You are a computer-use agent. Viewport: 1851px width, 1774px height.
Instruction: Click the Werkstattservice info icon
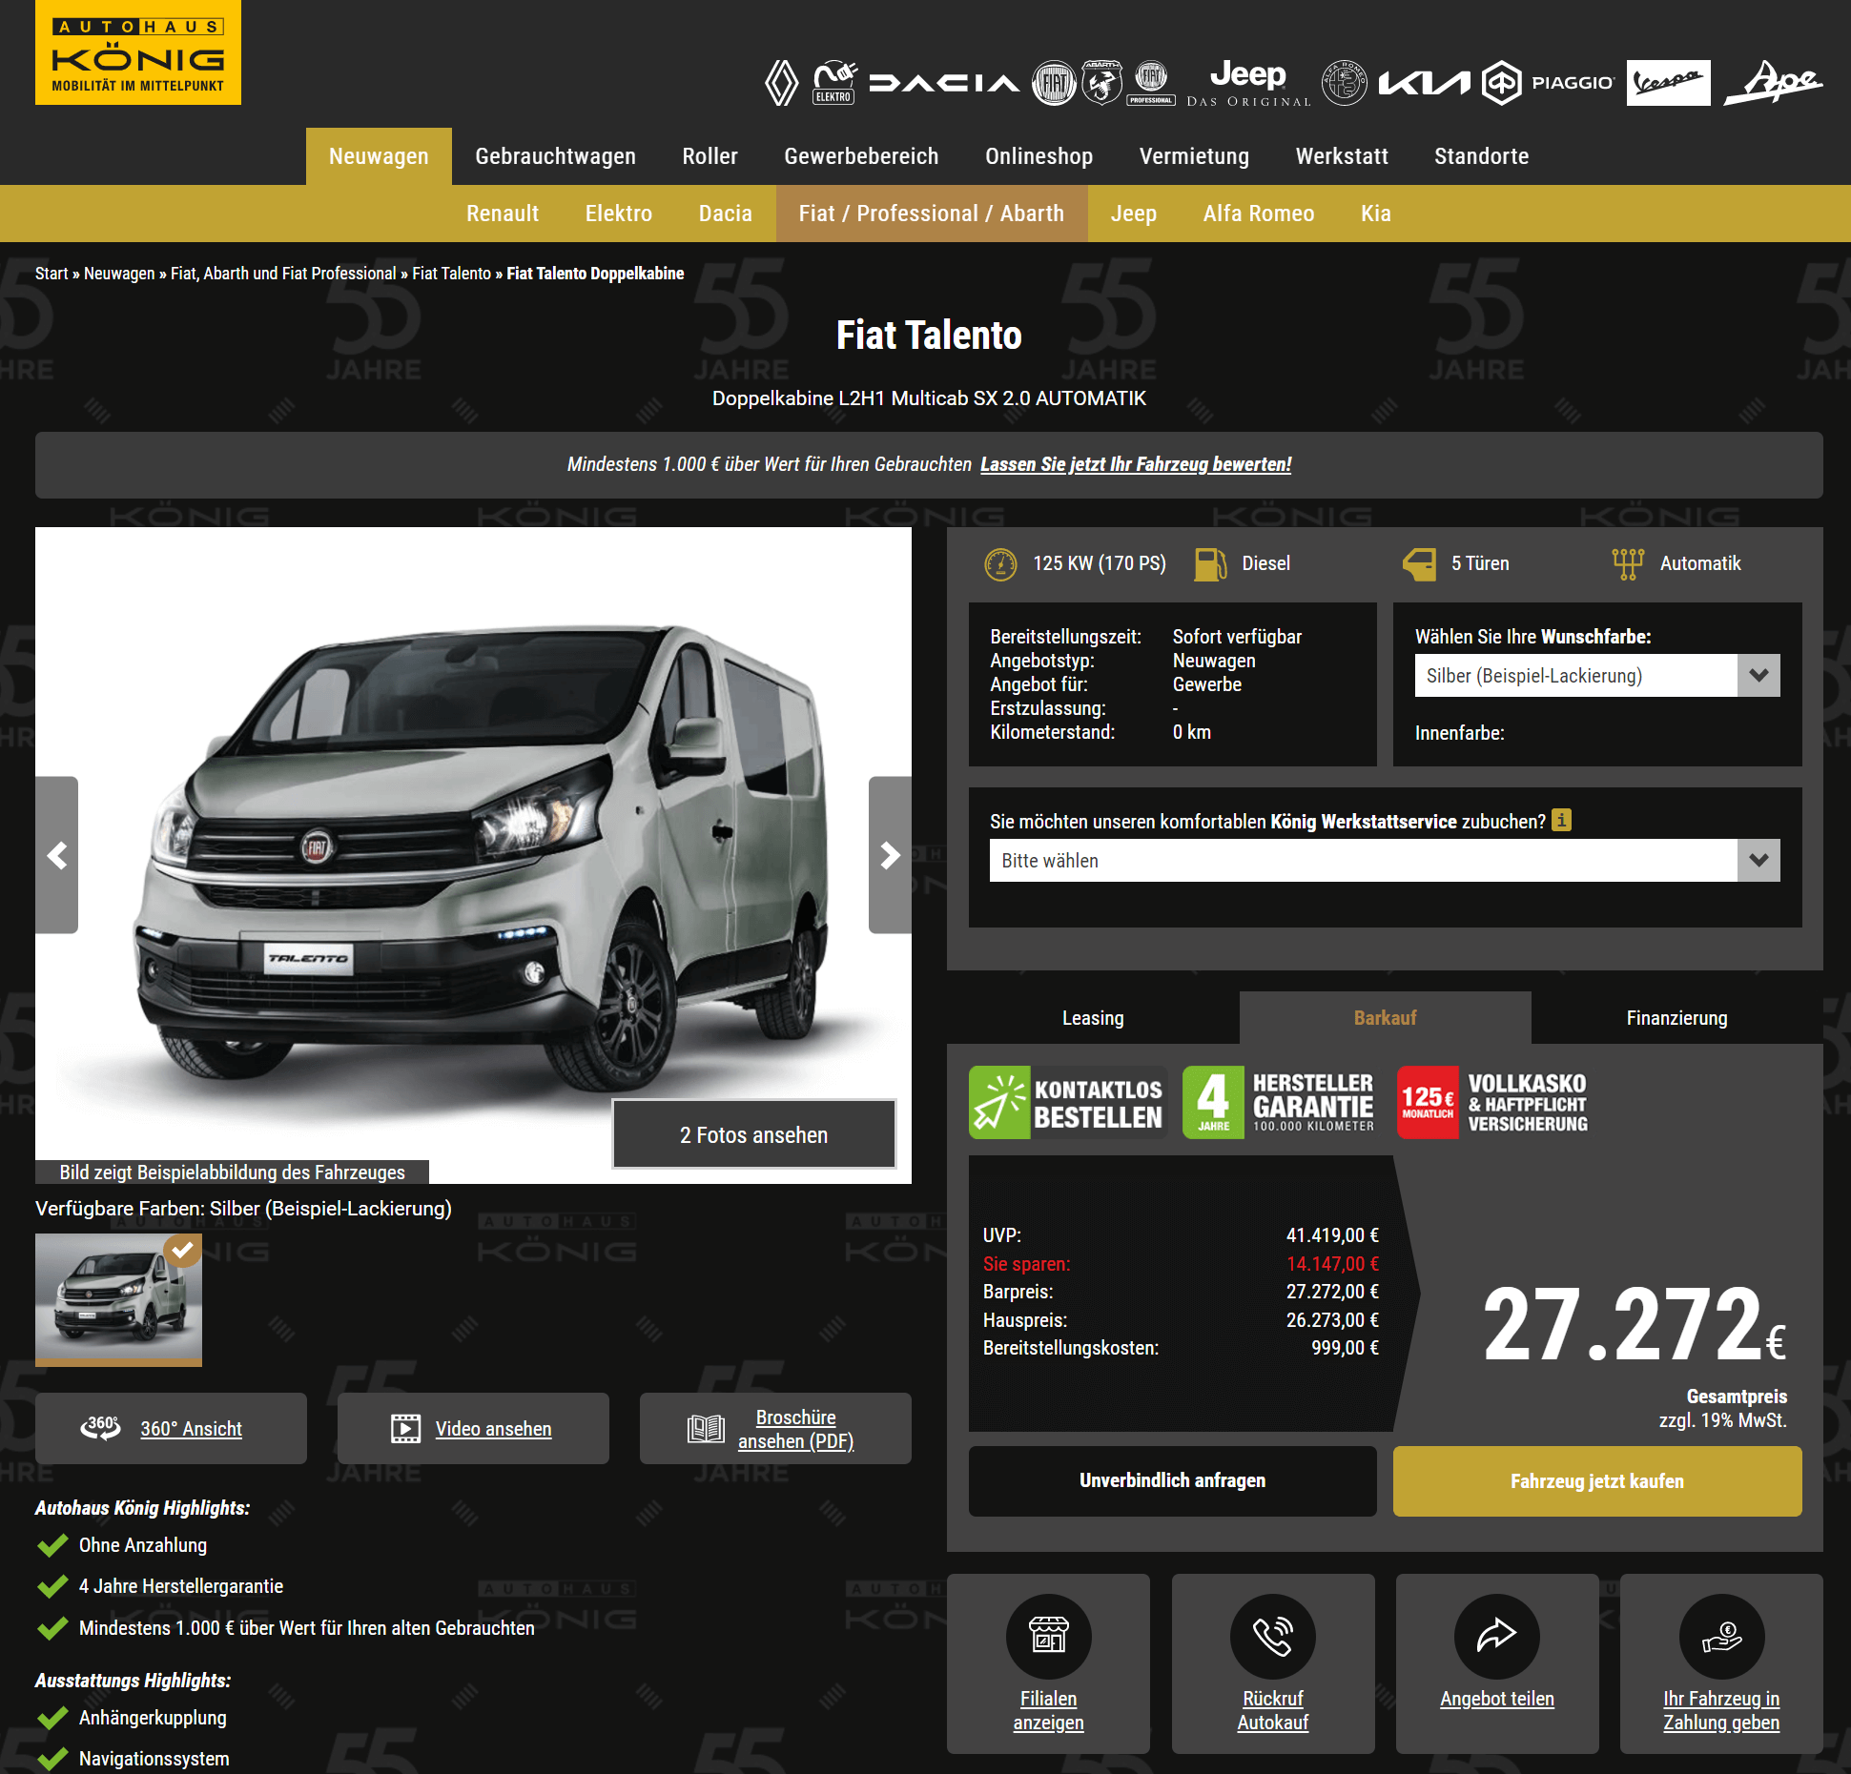click(x=1561, y=820)
